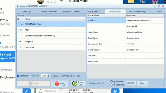Select the Let's Have Fun group row
The width and height of the screenshot is (166, 93).
click(51, 36)
